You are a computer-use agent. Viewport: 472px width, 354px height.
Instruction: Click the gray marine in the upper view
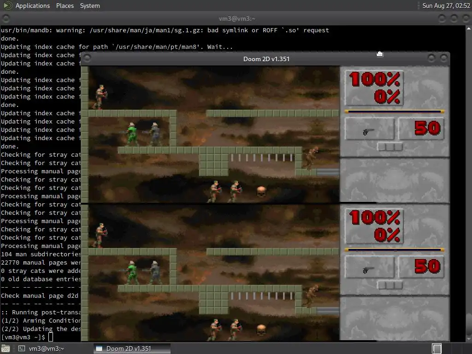[x=154, y=134]
